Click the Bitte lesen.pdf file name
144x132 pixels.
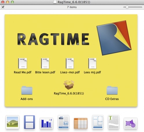(x=45, y=72)
